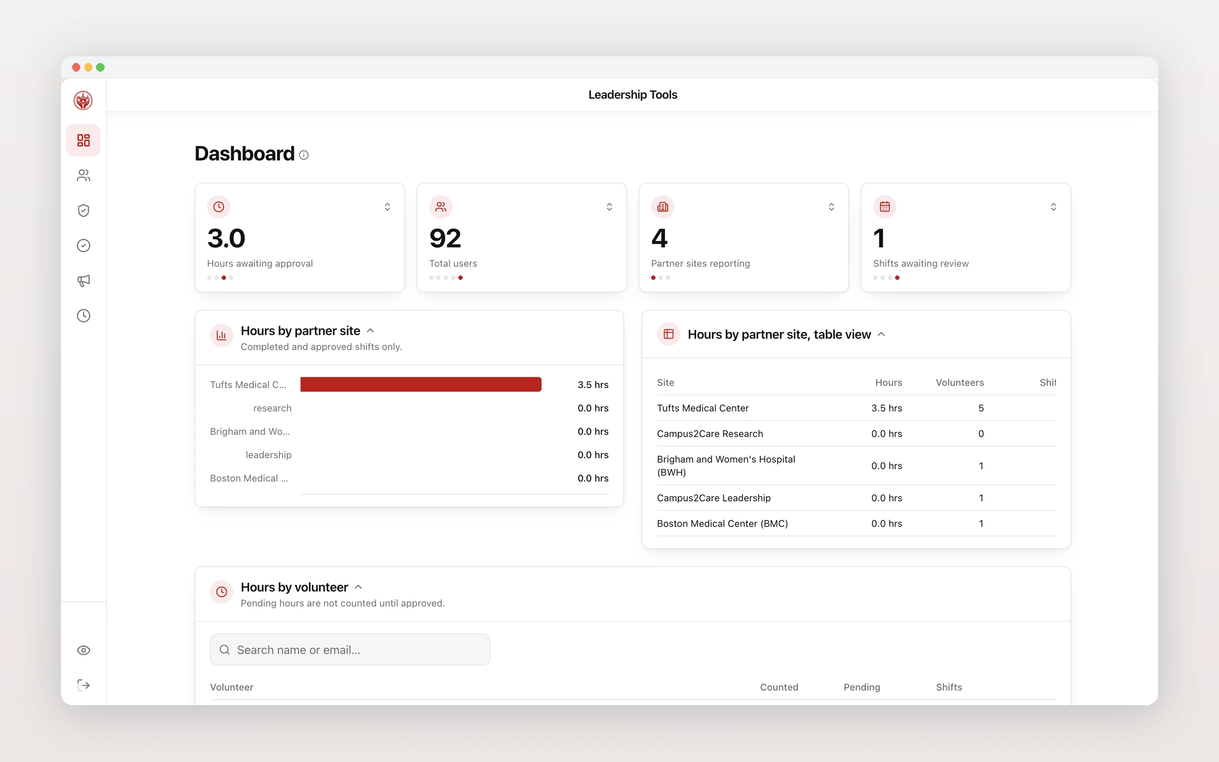The height and width of the screenshot is (762, 1219).
Task: Click the Search name or email field
Action: pyautogui.click(x=350, y=650)
